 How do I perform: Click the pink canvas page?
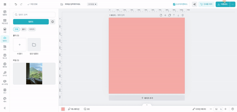(x=147, y=56)
